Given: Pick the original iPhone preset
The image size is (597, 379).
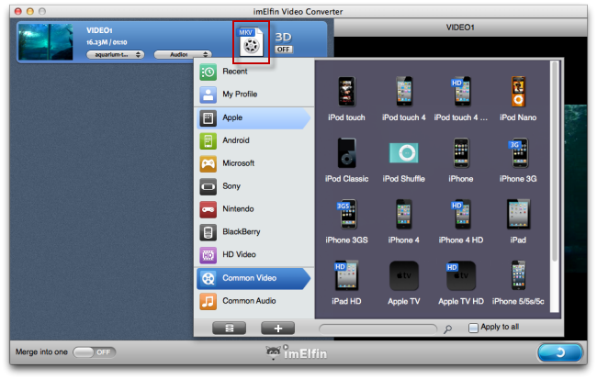Looking at the screenshot, I should [x=461, y=161].
